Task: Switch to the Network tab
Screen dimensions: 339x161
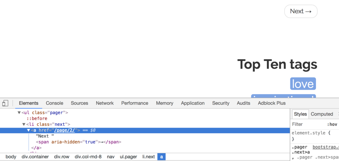Action: [x=105, y=103]
